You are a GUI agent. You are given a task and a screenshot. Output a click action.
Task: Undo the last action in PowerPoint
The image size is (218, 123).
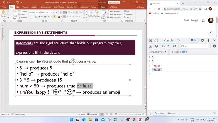(x=9, y=2)
